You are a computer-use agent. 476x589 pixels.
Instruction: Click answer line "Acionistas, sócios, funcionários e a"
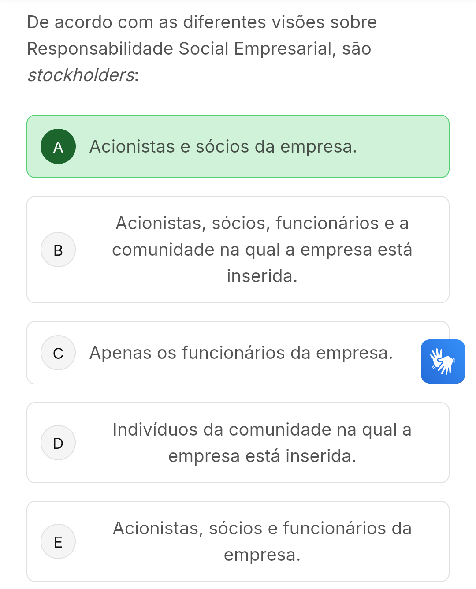click(x=262, y=224)
